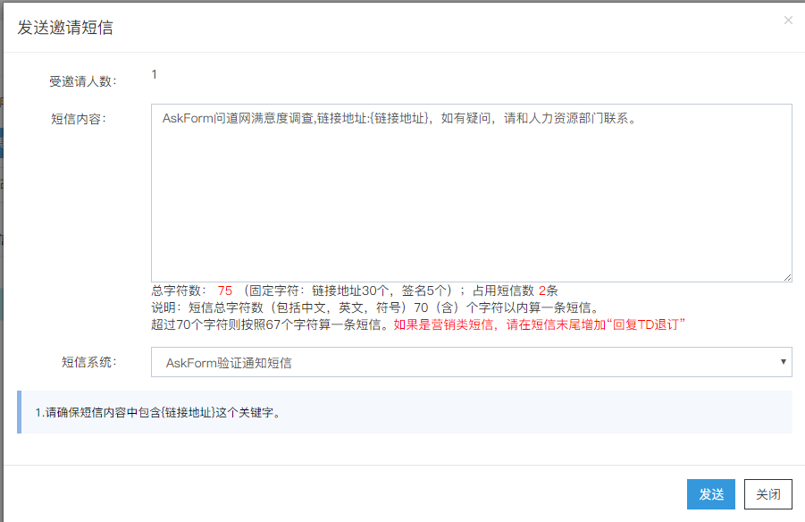The image size is (805, 522).
Task: Open the 短信系统 dropdown list
Action: (x=471, y=362)
